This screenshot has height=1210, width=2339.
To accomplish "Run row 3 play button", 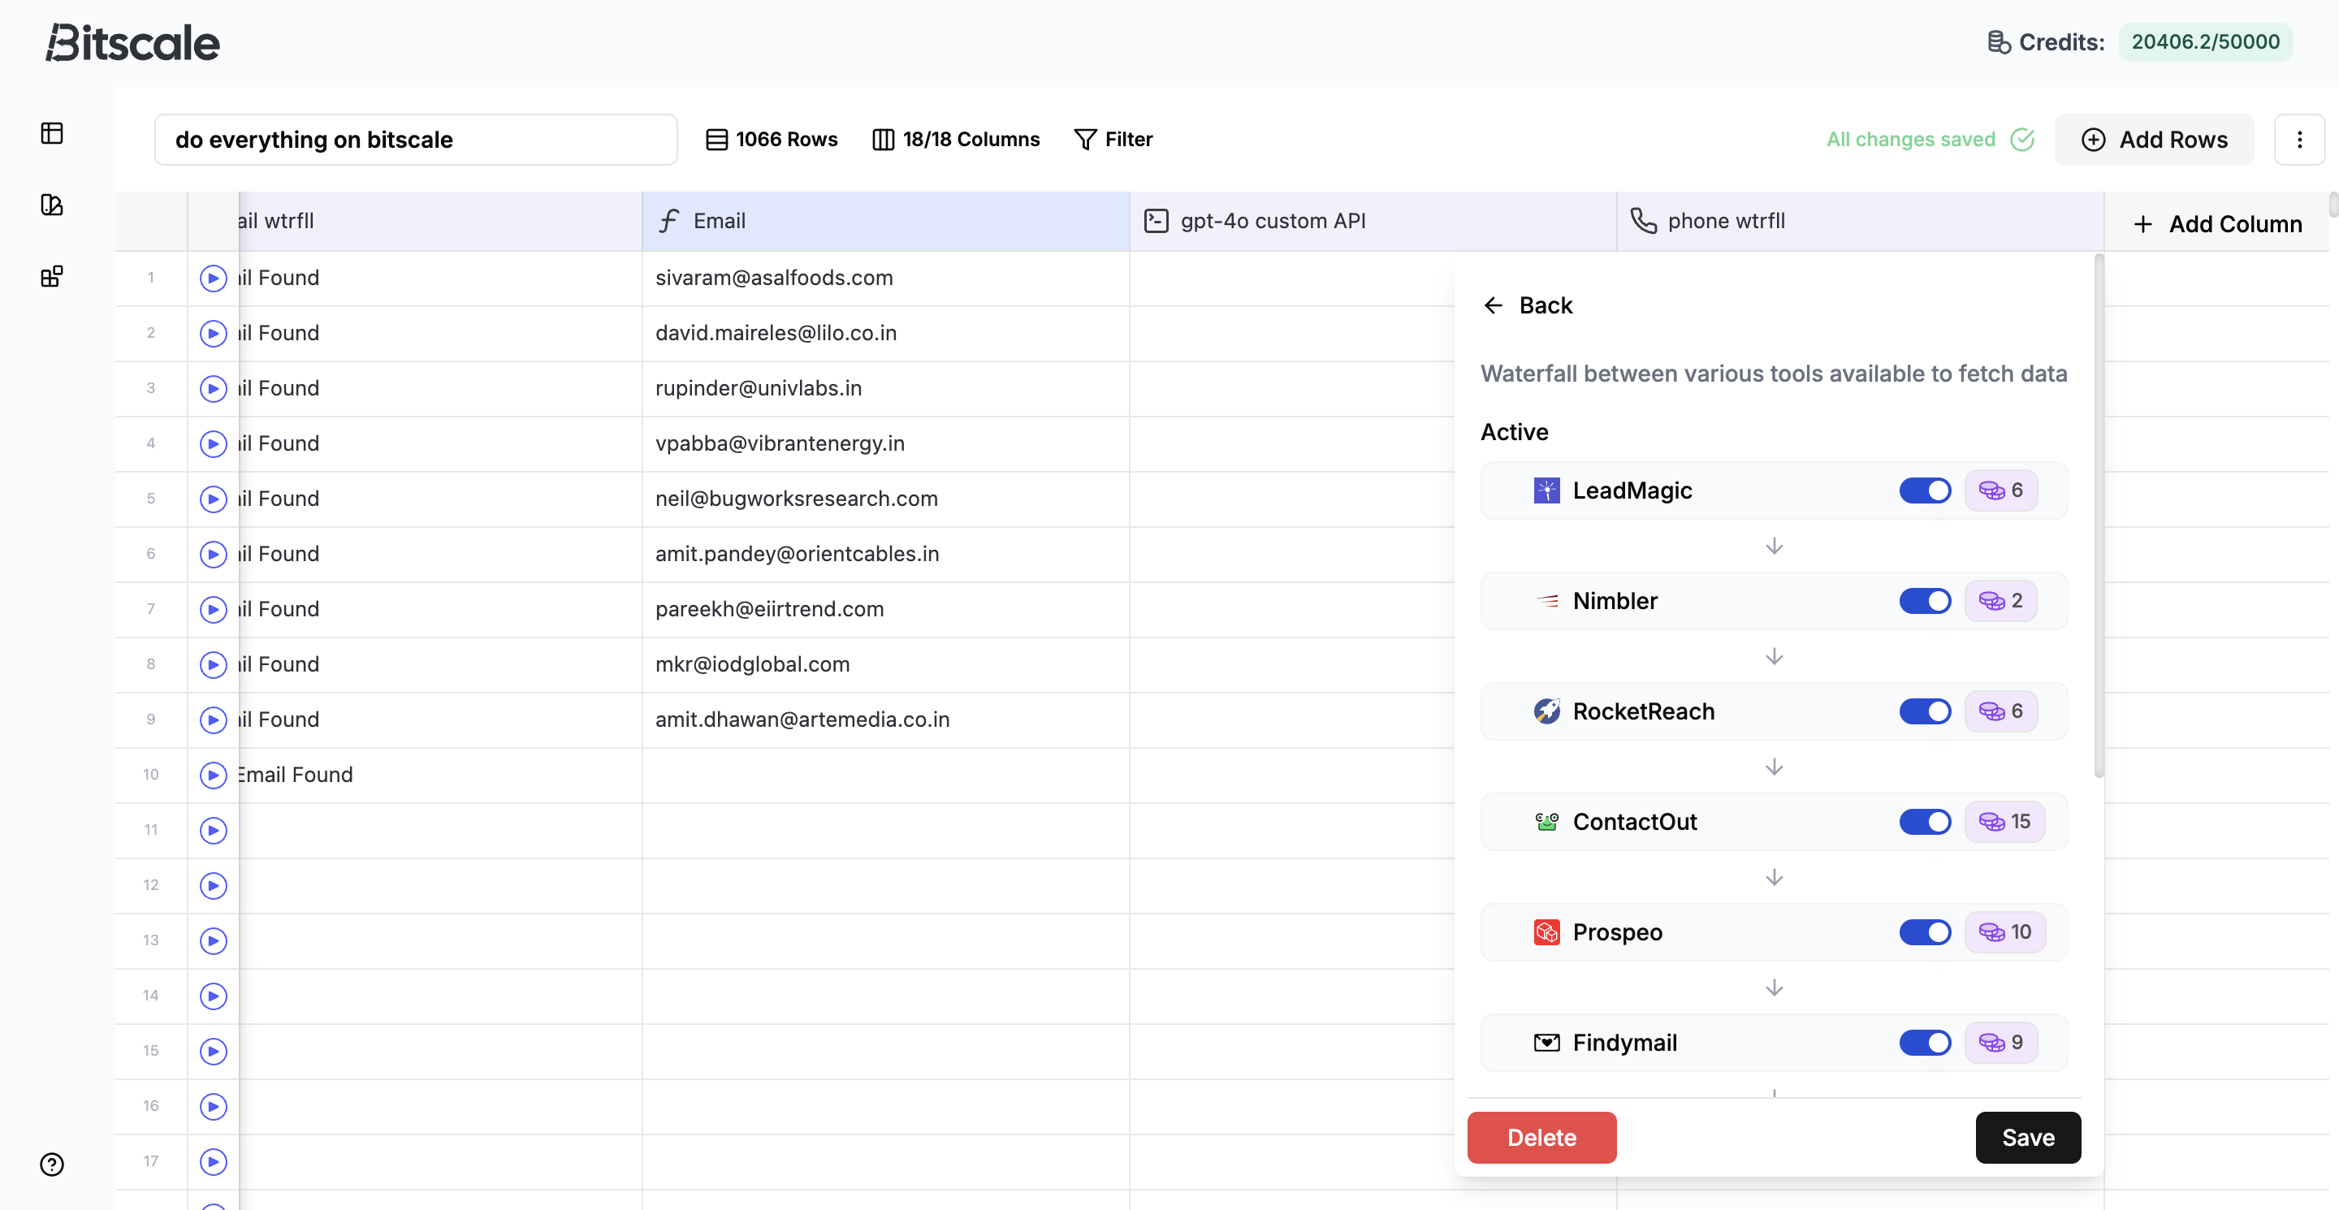I will click(x=214, y=388).
